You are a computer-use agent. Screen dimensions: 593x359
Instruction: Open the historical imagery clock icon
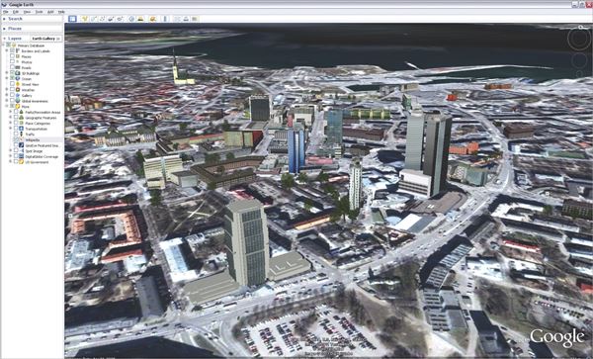click(131, 19)
